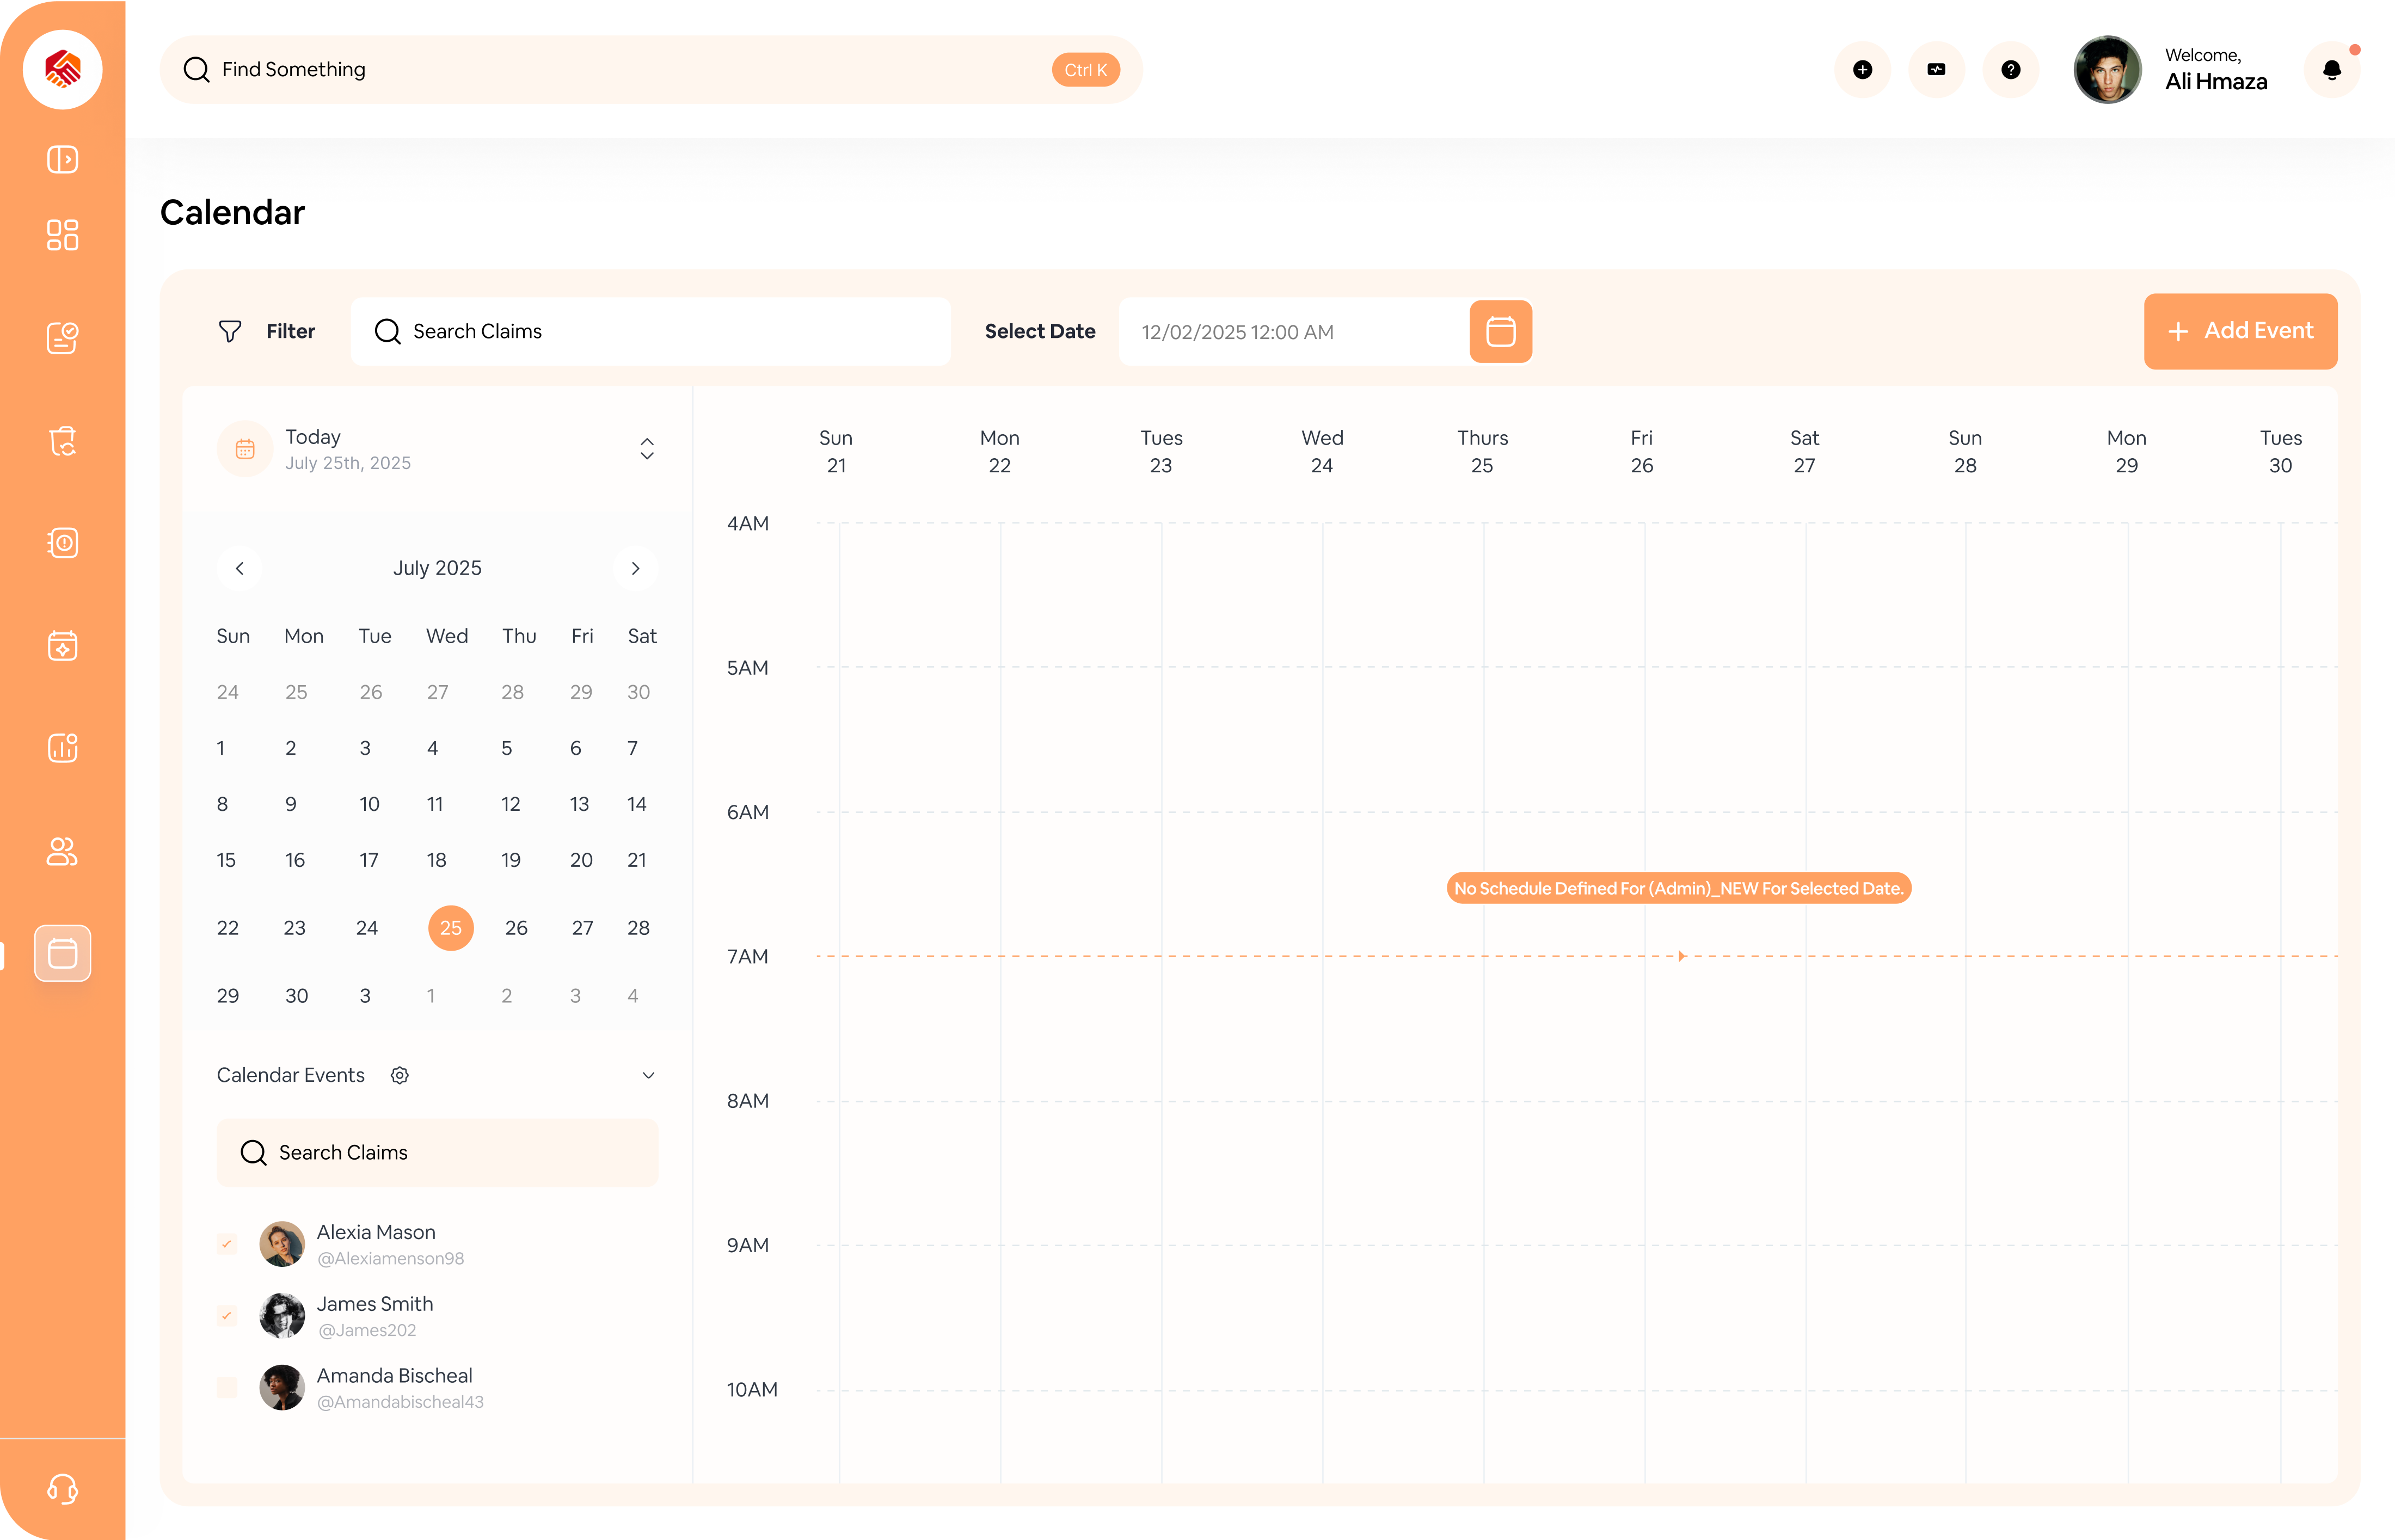This screenshot has width=2395, height=1540.
Task: Click the help question mark icon
Action: pos(2010,70)
